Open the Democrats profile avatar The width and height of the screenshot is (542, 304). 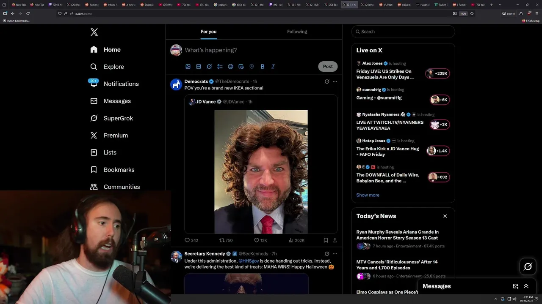176,84
